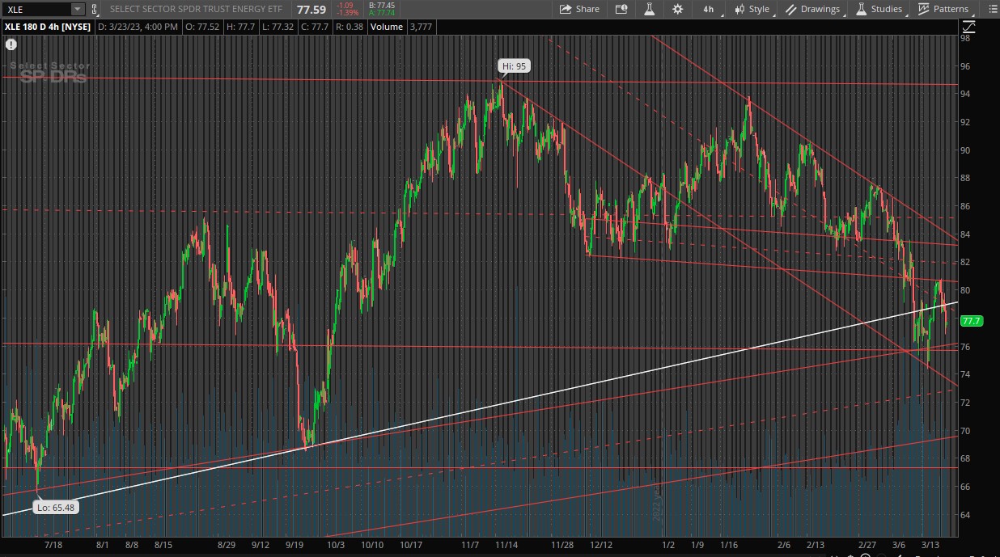Screen dimensions: 1000x557
Task: Open the 4h timeframe dropdown
Action: 708,9
